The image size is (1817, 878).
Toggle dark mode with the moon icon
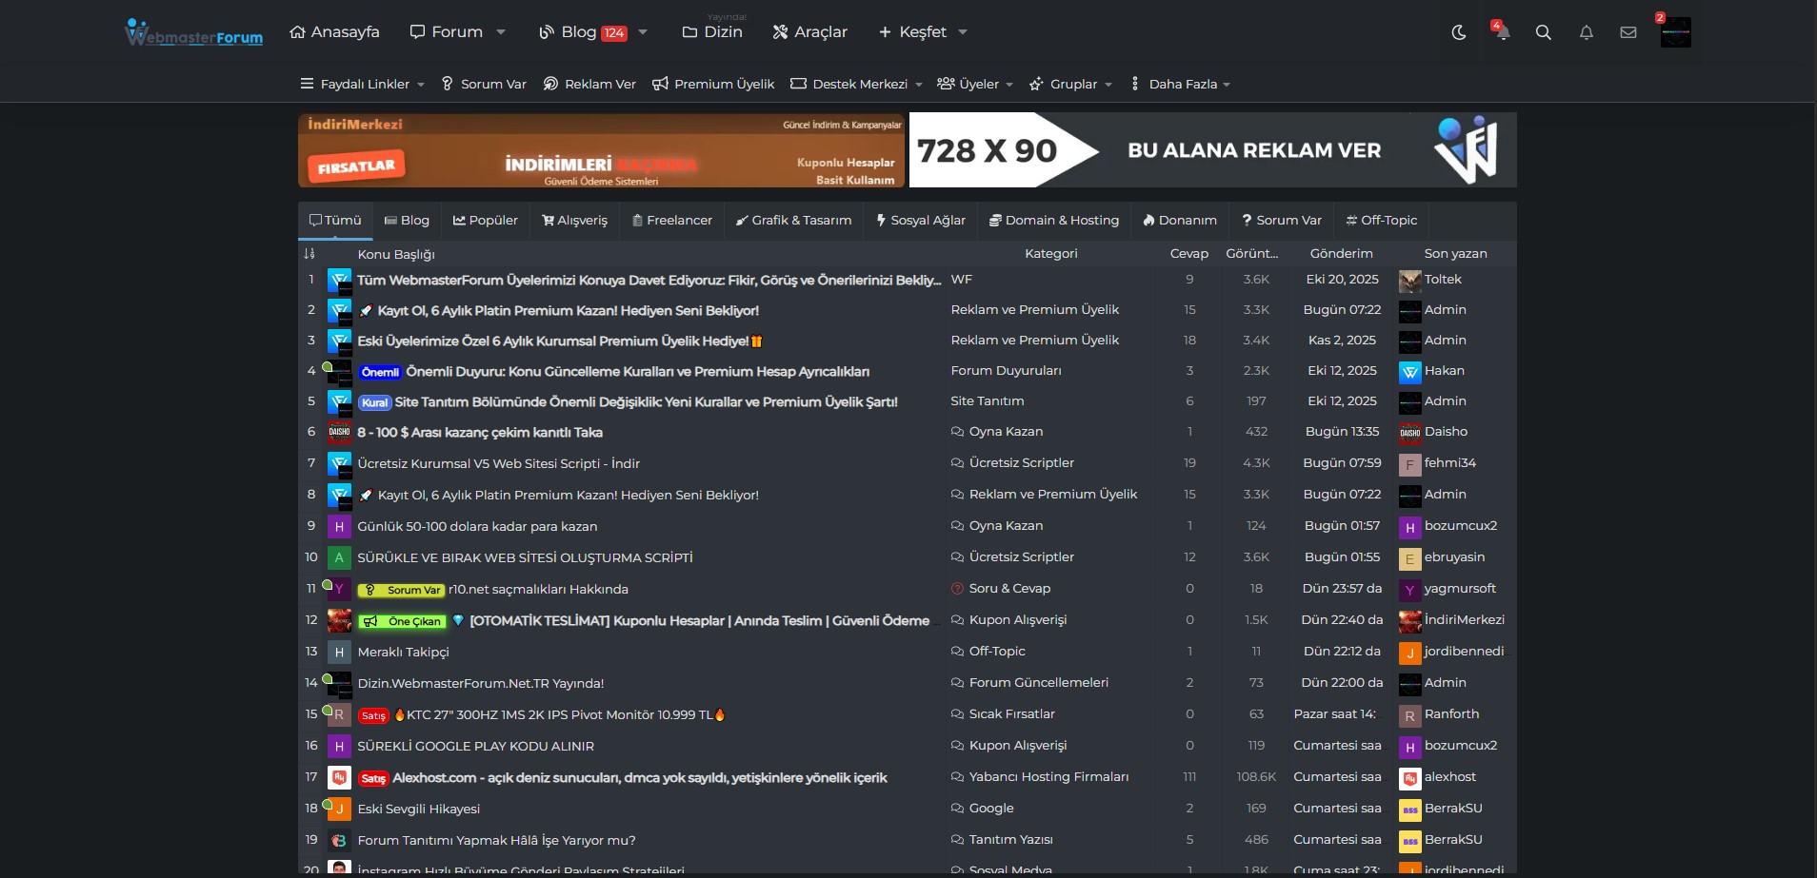point(1458,32)
